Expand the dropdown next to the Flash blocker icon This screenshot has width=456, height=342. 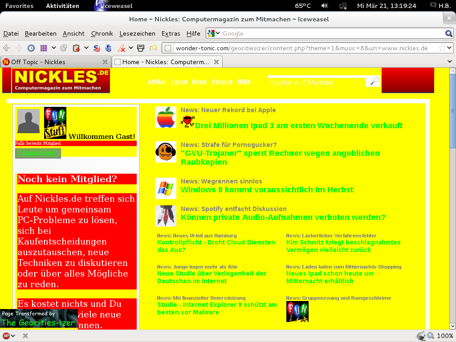(x=131, y=48)
